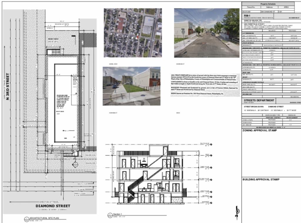This screenshot has height=223, width=301.
Task: Open the street view photo at top right
Action: [x=207, y=33]
